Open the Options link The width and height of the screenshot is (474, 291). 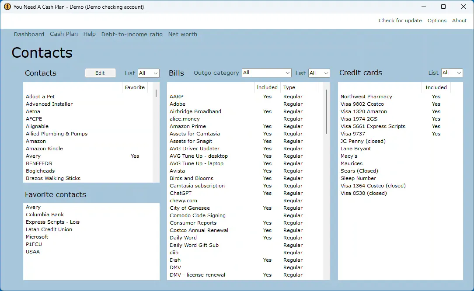[x=437, y=21]
